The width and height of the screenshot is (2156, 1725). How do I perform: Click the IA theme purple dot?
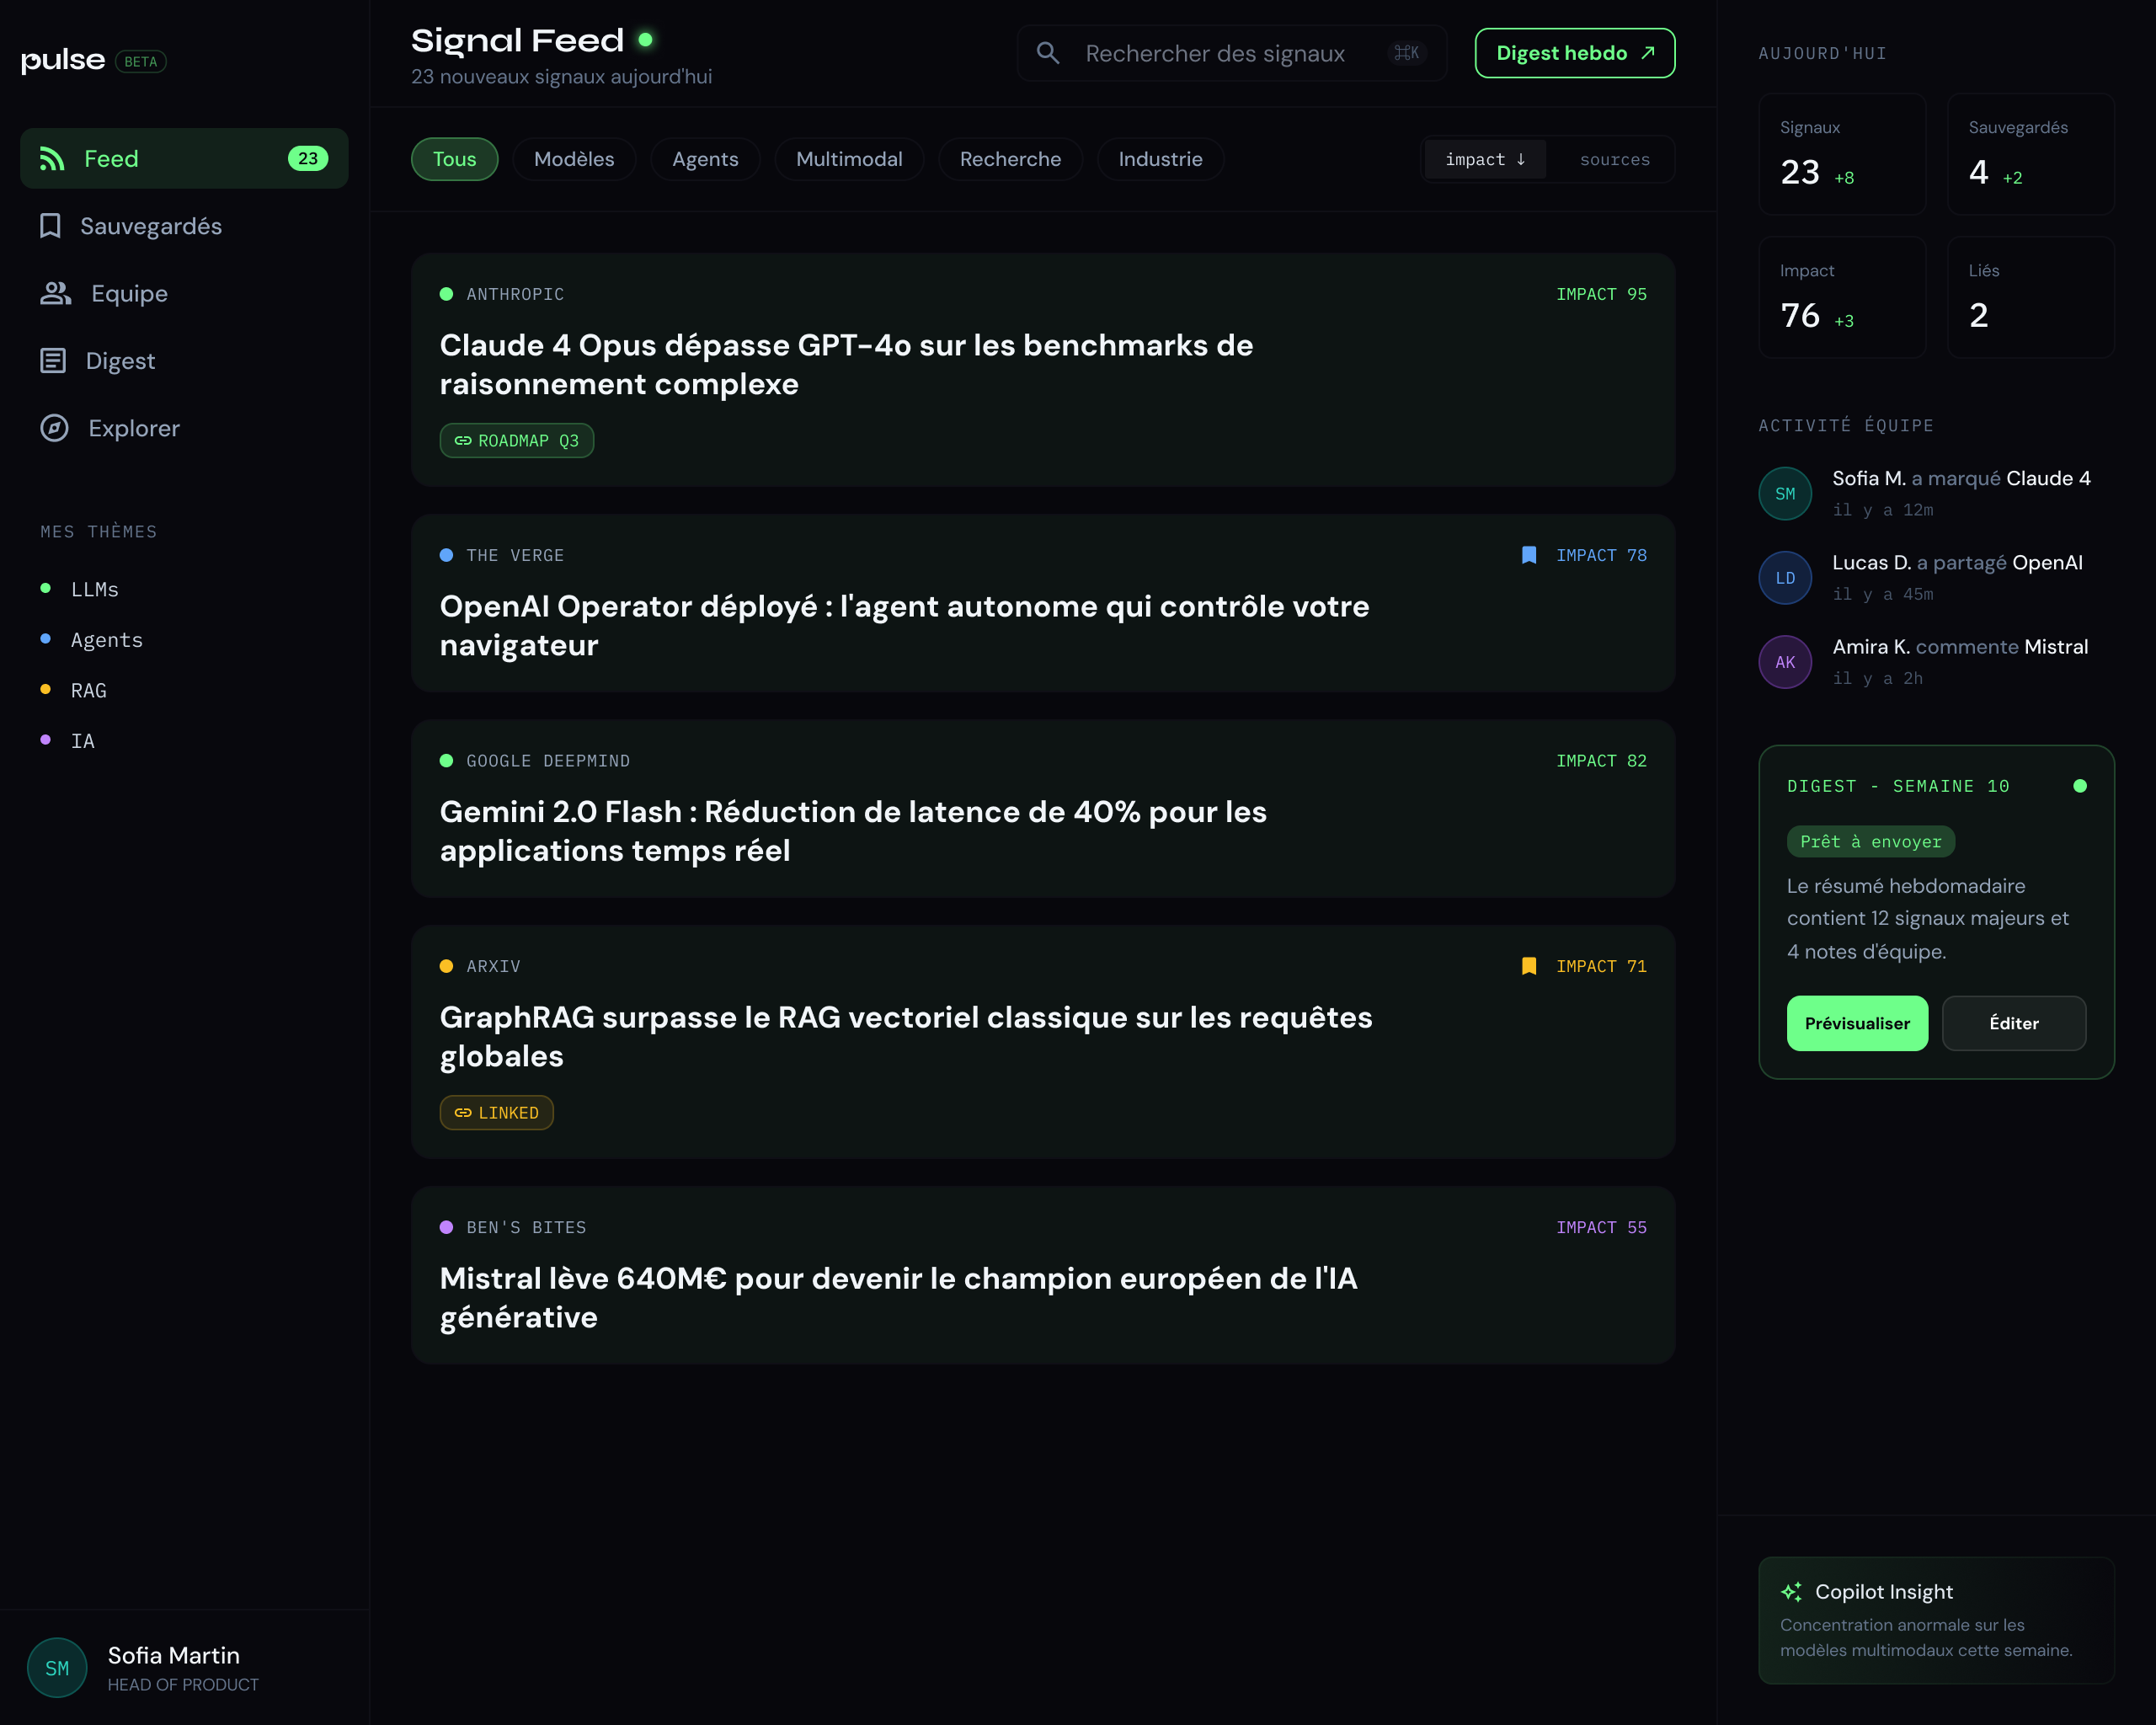[x=45, y=740]
